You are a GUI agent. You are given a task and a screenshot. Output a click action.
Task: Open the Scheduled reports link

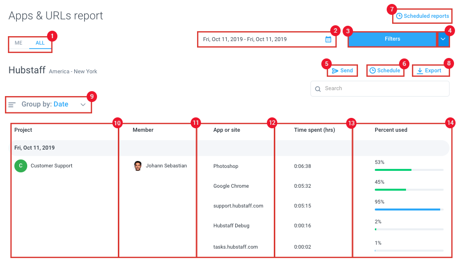pos(423,16)
